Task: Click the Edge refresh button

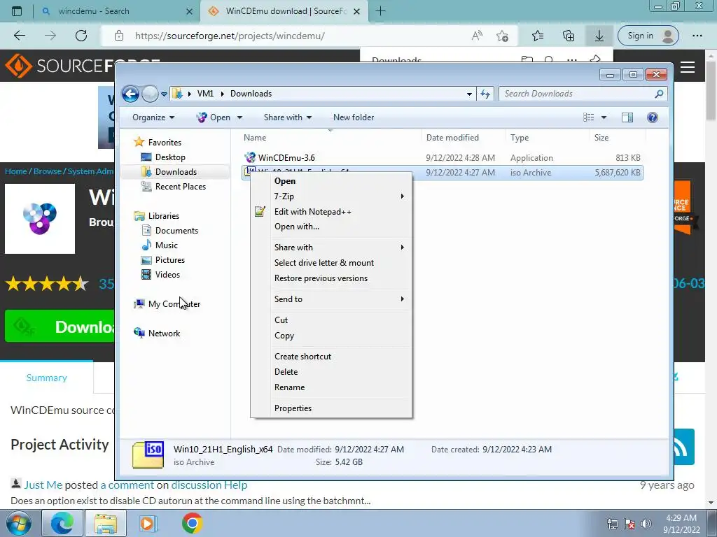Action: click(x=81, y=36)
